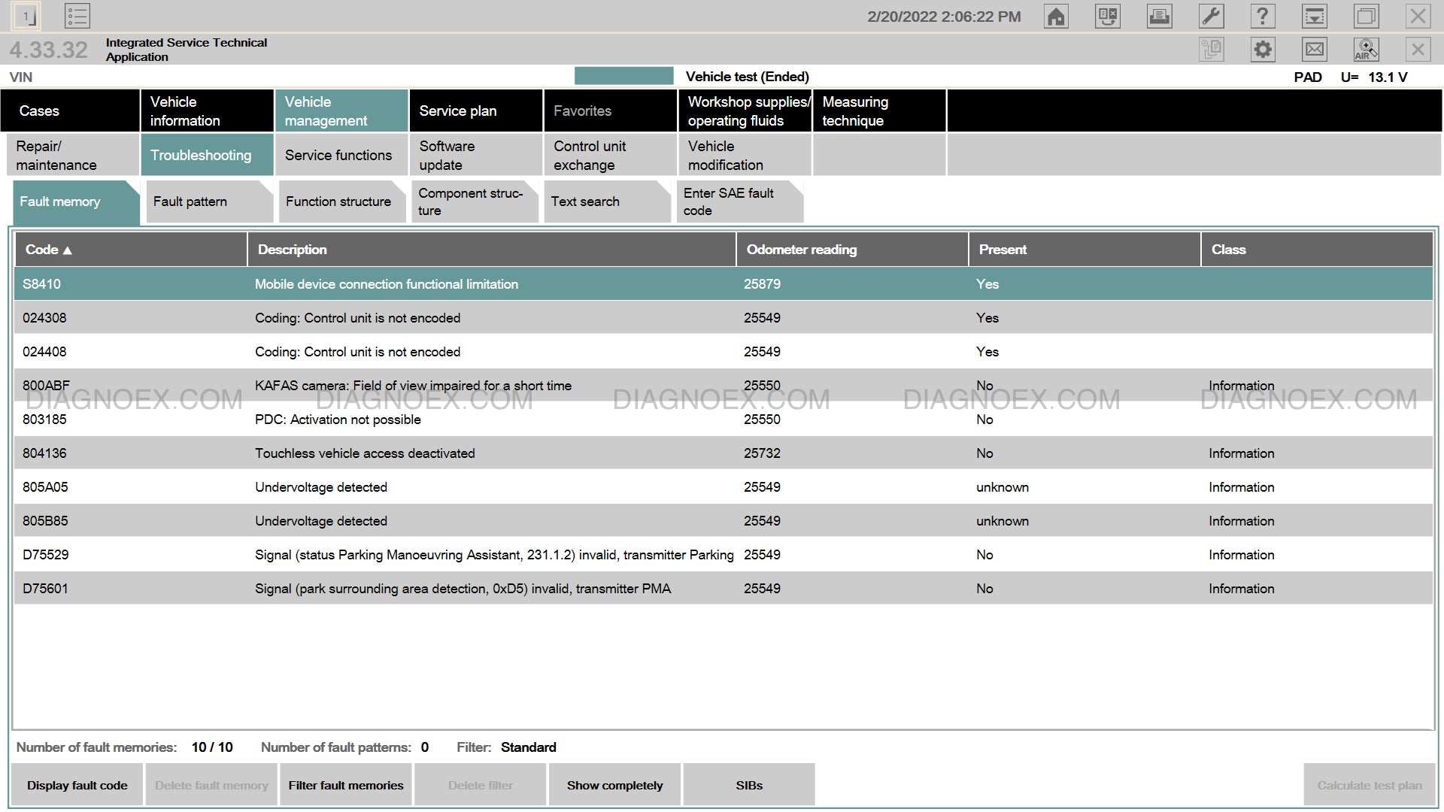Open the Cases main menu tab
Viewport: 1444px width, 812px height.
(70, 111)
